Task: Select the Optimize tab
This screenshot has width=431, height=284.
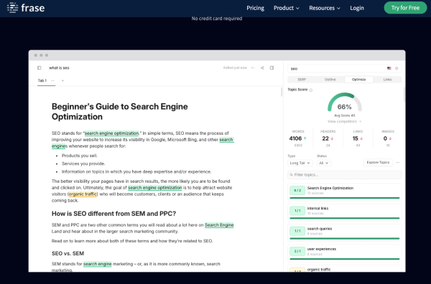Action: click(358, 80)
